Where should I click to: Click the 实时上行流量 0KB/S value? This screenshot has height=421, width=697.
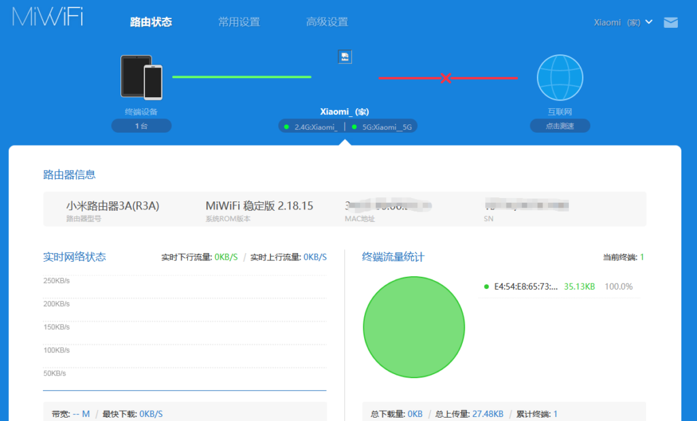pos(315,257)
